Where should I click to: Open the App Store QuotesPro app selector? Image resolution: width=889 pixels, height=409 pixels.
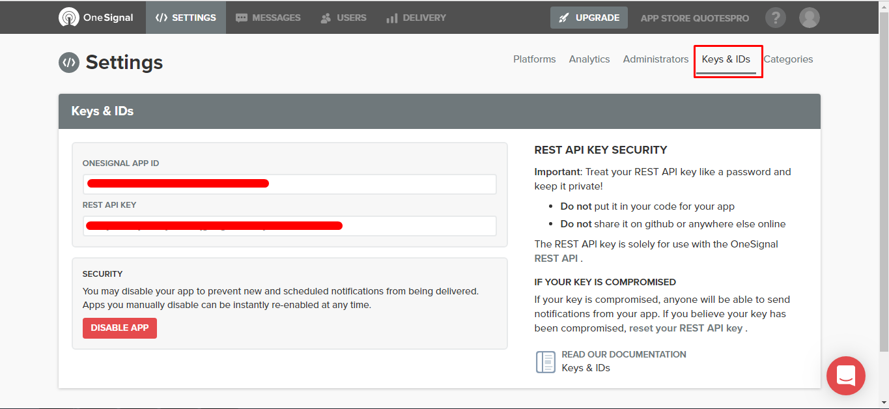pyautogui.click(x=694, y=18)
